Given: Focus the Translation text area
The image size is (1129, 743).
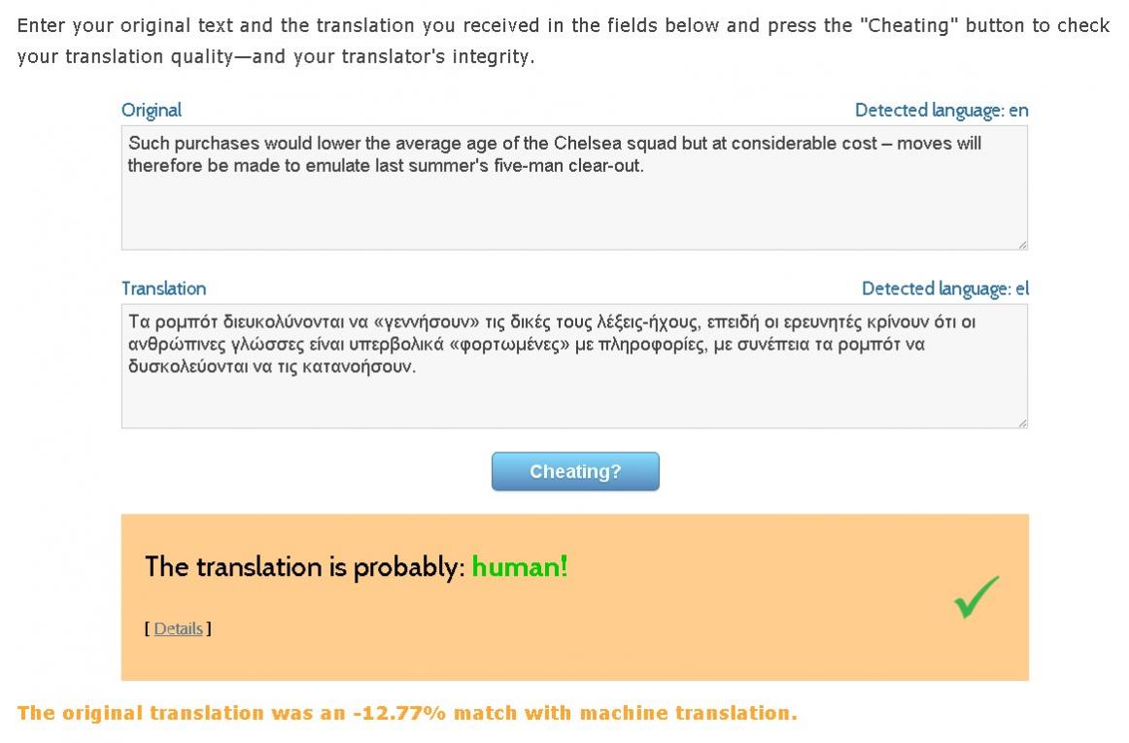Looking at the screenshot, I should point(573,398).
